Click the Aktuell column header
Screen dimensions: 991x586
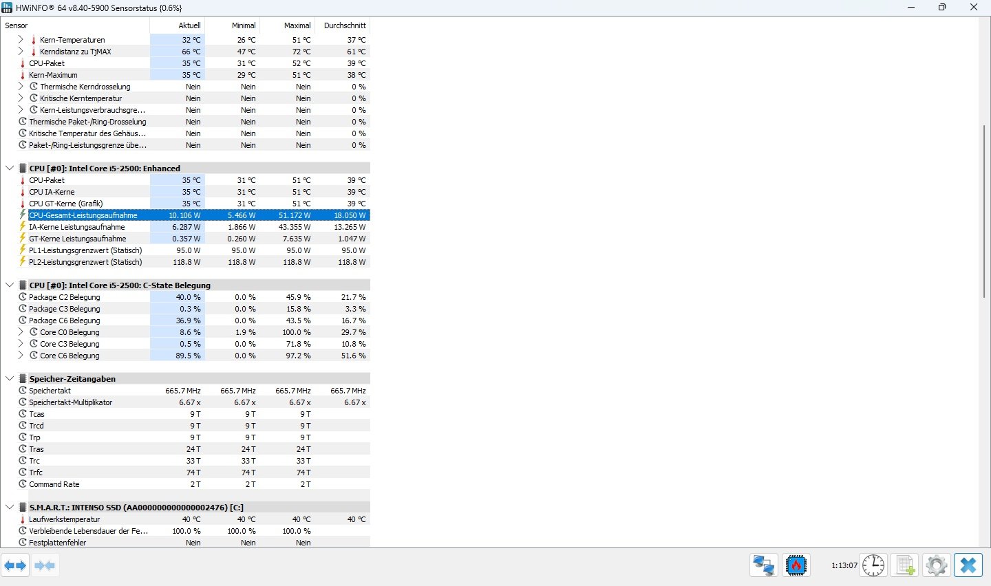click(177, 25)
